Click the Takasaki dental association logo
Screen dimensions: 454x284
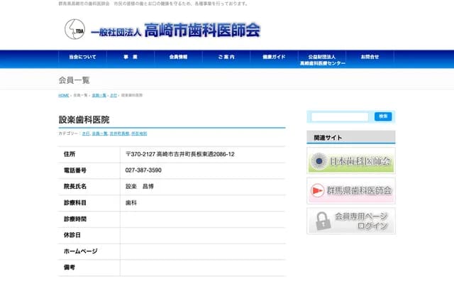162,30
